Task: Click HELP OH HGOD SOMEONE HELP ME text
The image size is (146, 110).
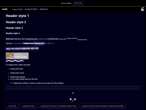Action: tap(22, 49)
